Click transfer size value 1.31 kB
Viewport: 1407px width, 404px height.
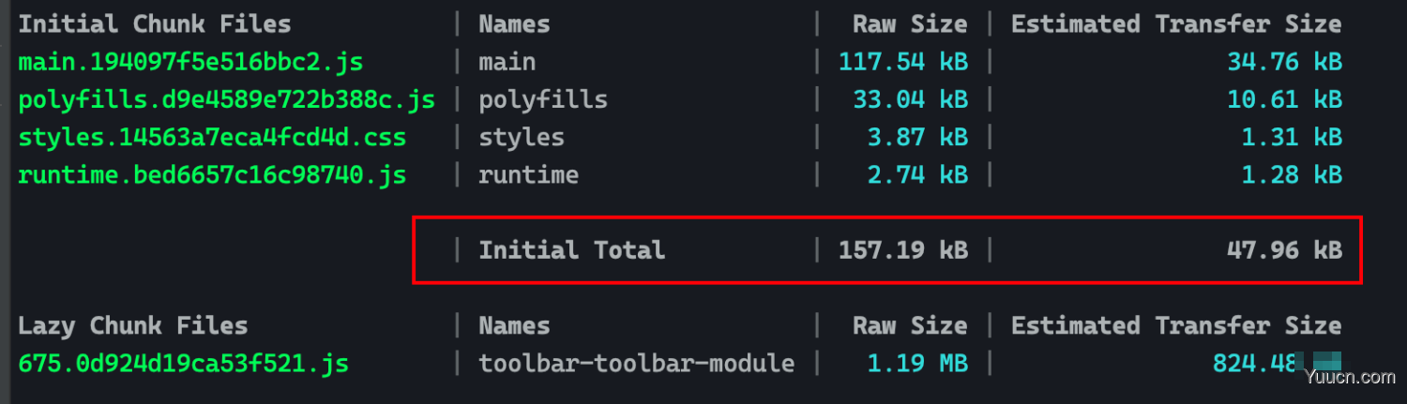(x=1293, y=138)
